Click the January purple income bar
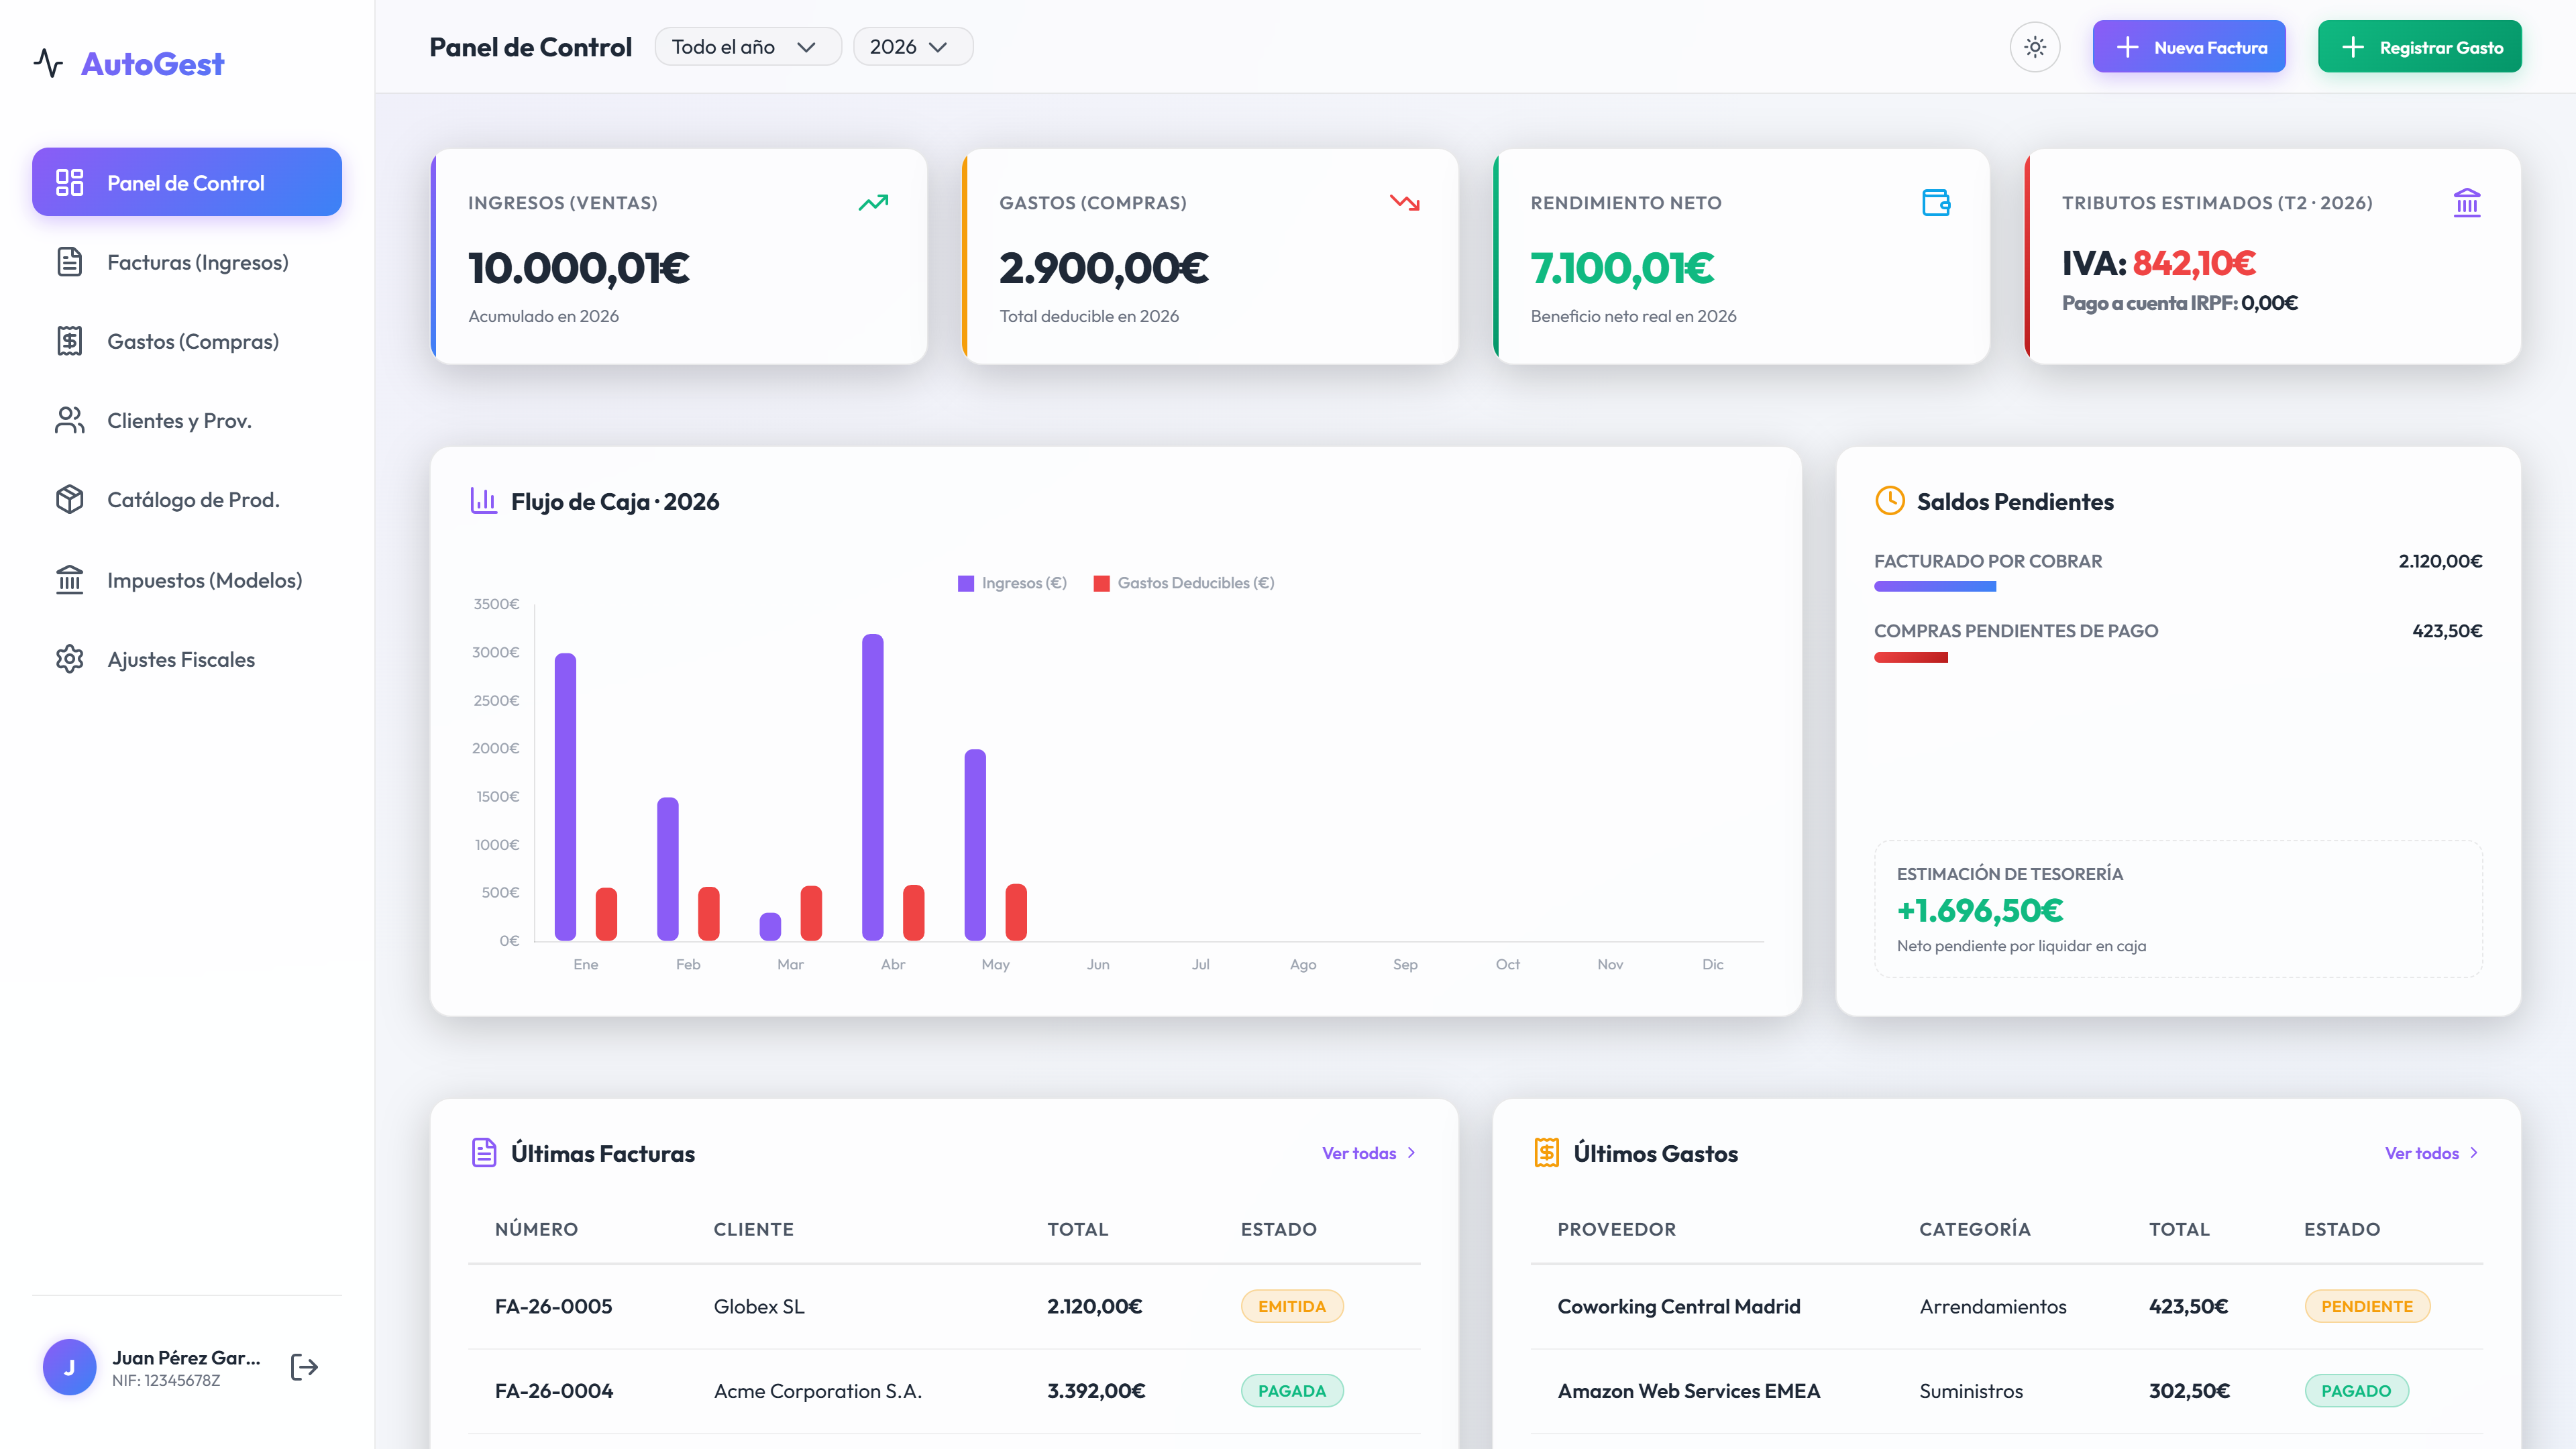 (x=565, y=797)
